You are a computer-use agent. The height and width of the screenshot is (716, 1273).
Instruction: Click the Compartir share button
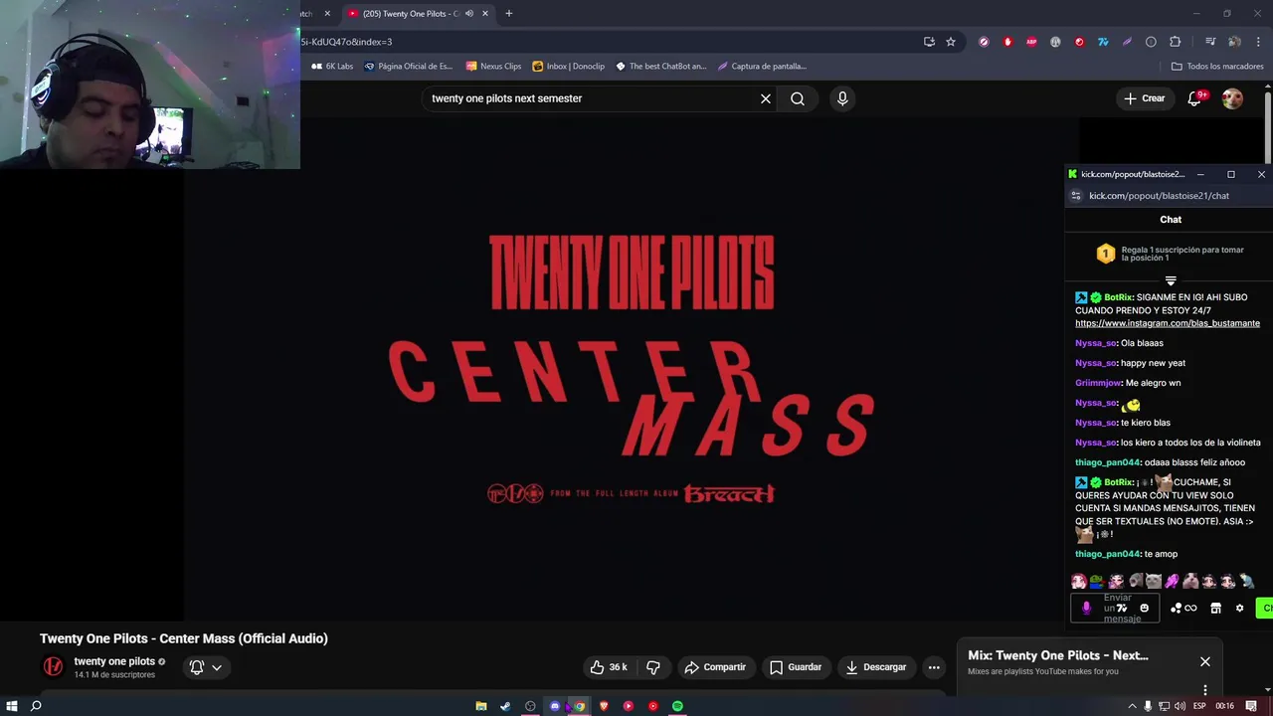(x=715, y=667)
